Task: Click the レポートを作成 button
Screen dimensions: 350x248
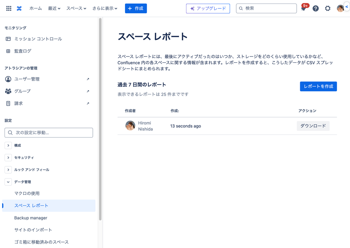Action: (318, 86)
